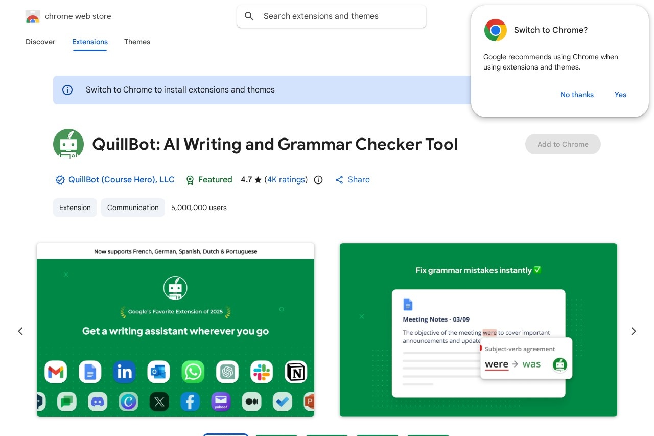Screen dimensions: 654x436
Task: Select the Extensions tab
Action: point(90,42)
